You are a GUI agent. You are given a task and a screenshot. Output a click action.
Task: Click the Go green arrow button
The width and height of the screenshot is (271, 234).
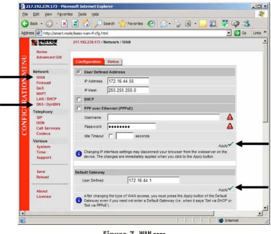pos(237,33)
